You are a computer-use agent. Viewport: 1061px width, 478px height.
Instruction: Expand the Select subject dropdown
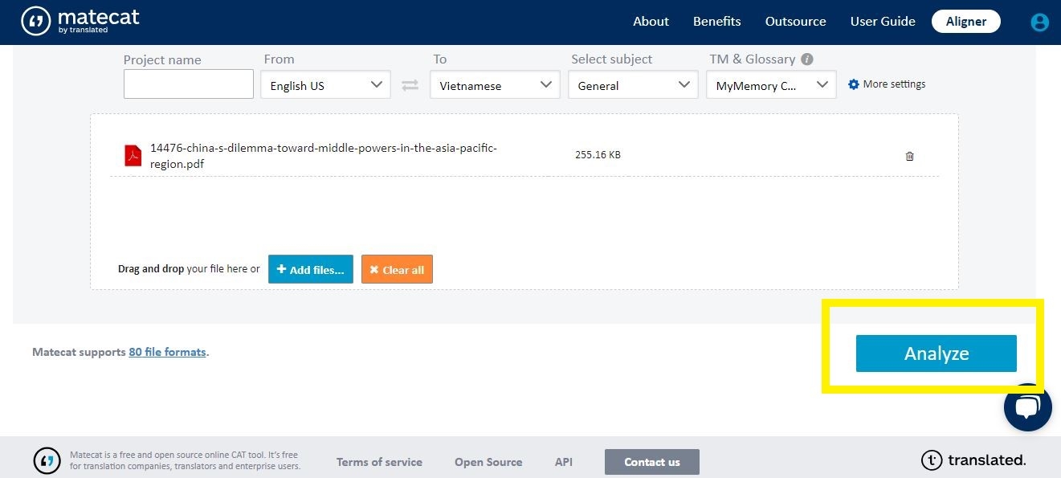tap(633, 85)
